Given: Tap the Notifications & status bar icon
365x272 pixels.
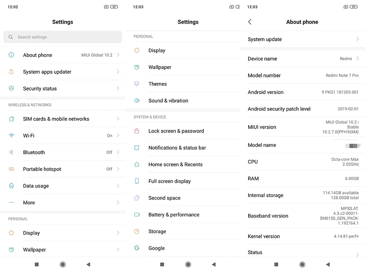Looking at the screenshot, I should point(137,148).
